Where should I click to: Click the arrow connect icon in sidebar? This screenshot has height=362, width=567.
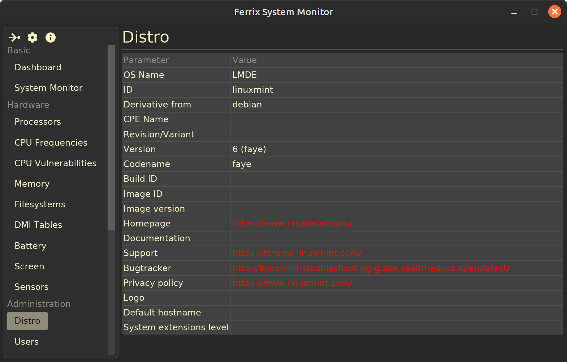pyautogui.click(x=14, y=37)
